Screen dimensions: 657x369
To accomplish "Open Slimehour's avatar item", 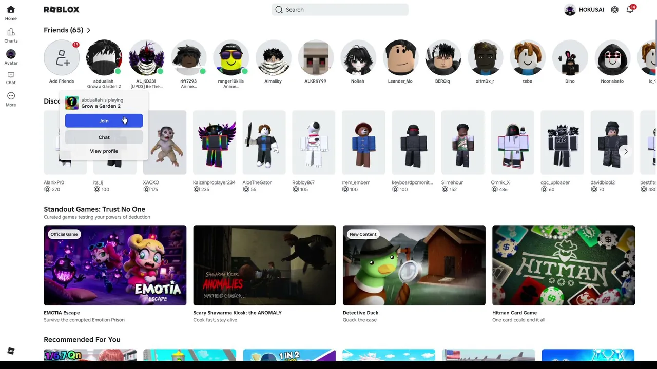I will point(463,142).
